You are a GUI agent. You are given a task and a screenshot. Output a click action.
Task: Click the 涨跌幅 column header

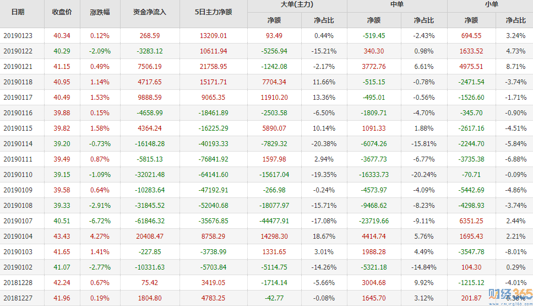tap(100, 12)
